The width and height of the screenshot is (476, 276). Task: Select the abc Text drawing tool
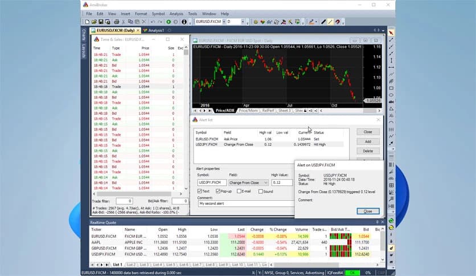391,102
